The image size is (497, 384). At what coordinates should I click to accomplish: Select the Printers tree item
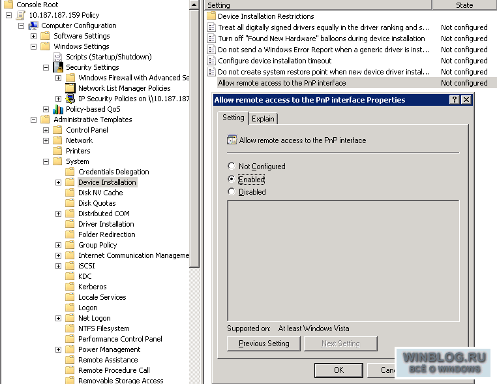point(78,151)
